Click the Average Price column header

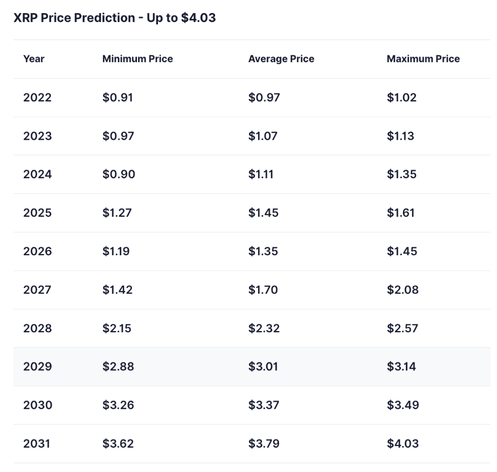pos(281,59)
